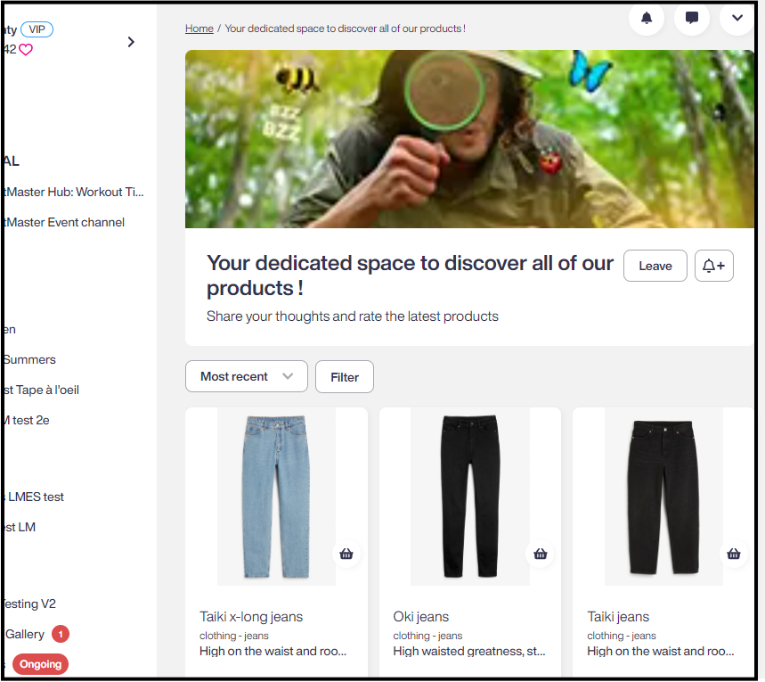Expand sidebar profile chevron arrow
This screenshot has height=682, width=765.
coord(131,42)
